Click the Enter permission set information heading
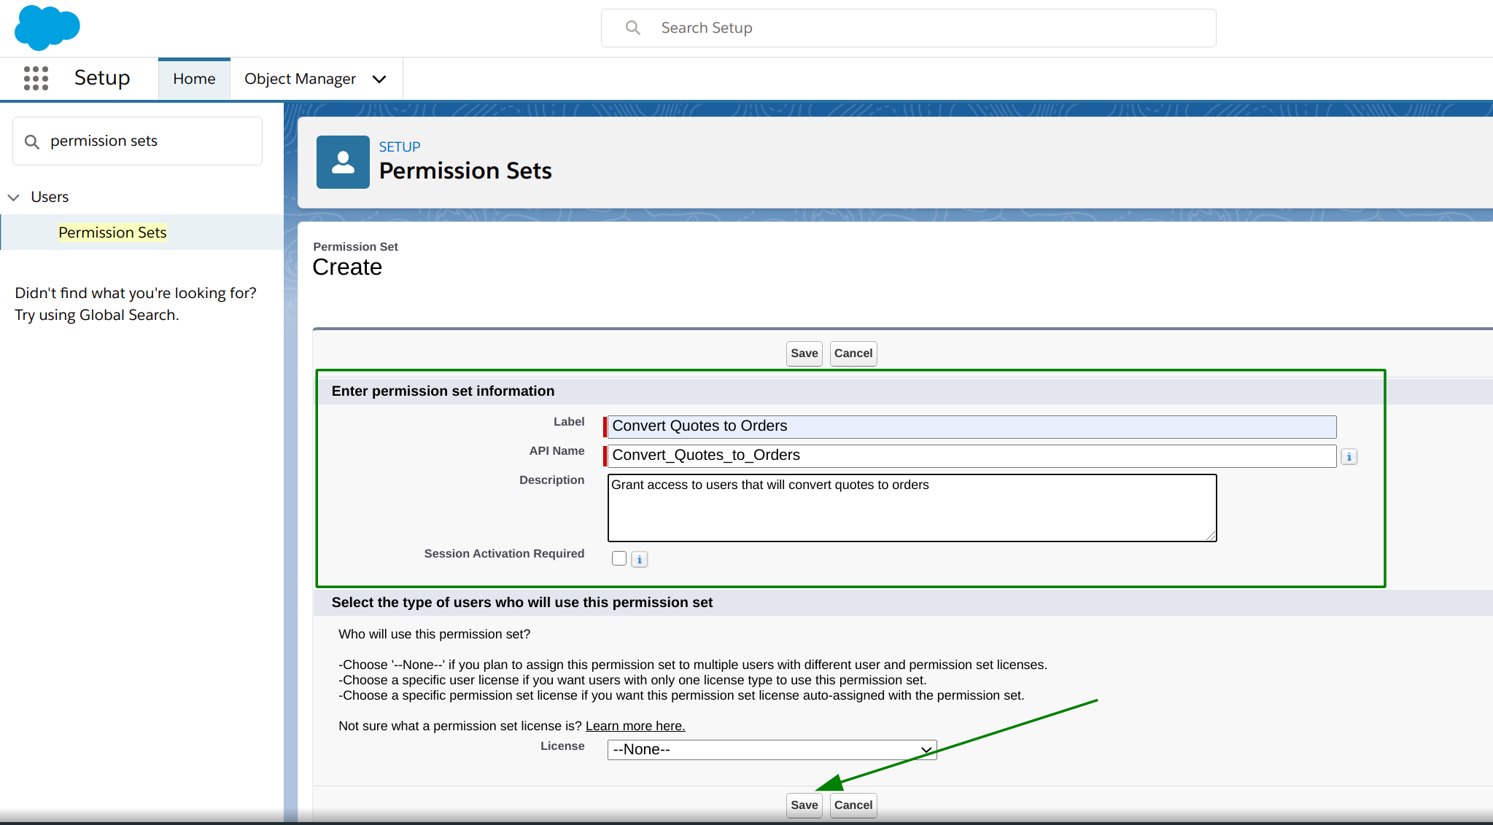The height and width of the screenshot is (825, 1493). pos(443,391)
